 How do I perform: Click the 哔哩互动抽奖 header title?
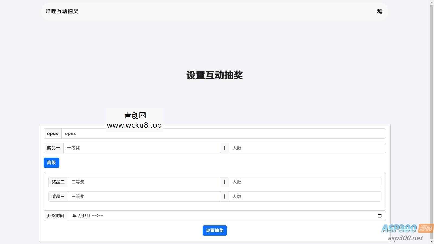62,11
